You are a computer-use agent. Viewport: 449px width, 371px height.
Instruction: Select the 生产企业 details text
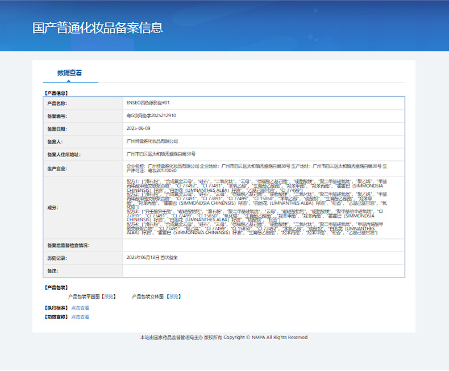tap(257, 168)
